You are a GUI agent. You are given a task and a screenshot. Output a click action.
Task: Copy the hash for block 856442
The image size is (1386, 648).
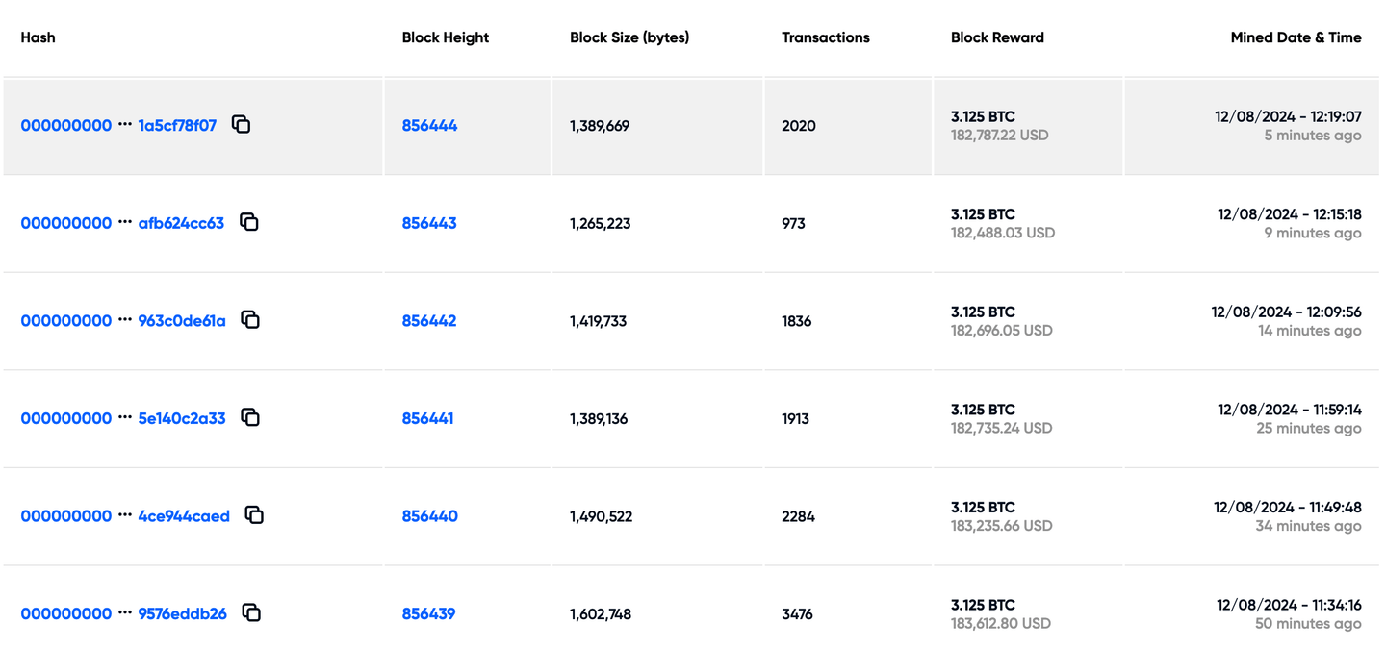pyautogui.click(x=250, y=319)
